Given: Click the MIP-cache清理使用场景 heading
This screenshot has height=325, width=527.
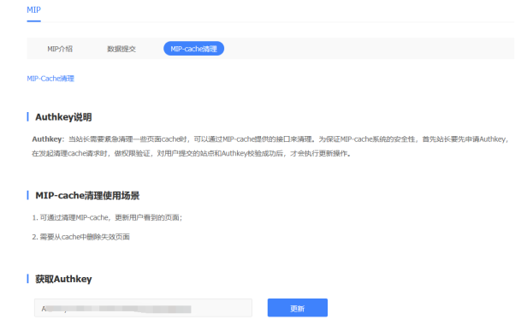Looking at the screenshot, I should [87, 195].
